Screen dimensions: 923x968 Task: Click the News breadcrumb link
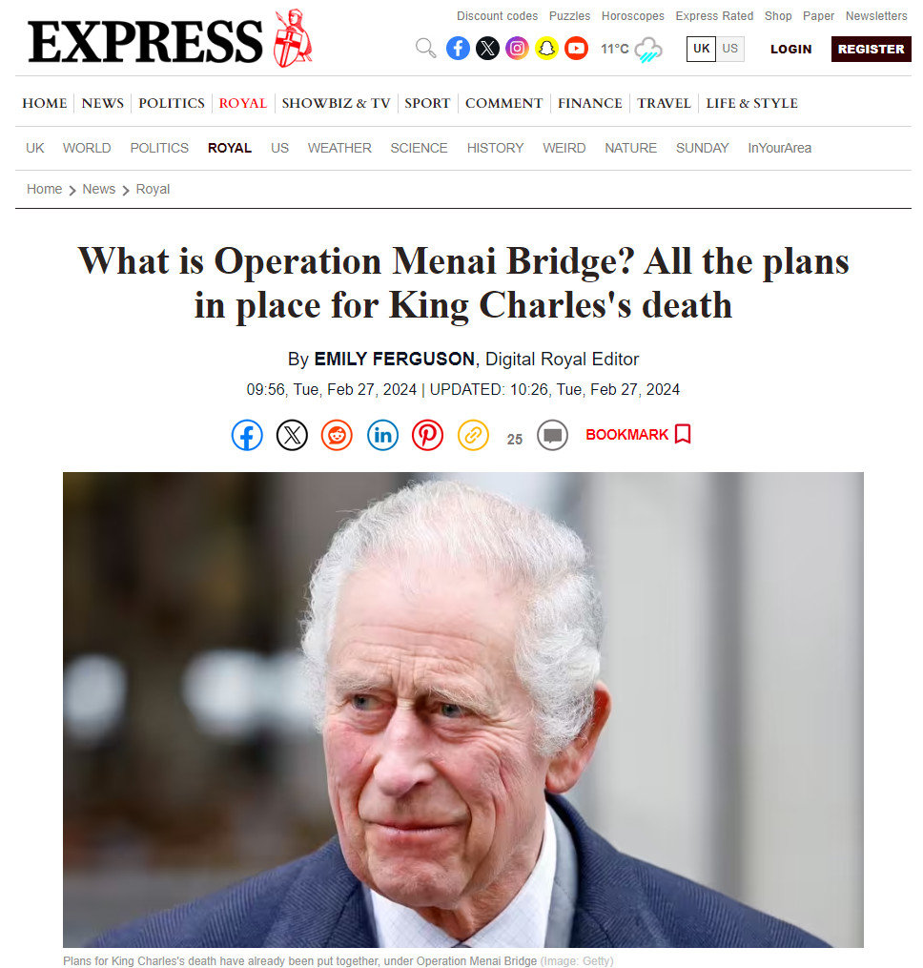pos(99,189)
